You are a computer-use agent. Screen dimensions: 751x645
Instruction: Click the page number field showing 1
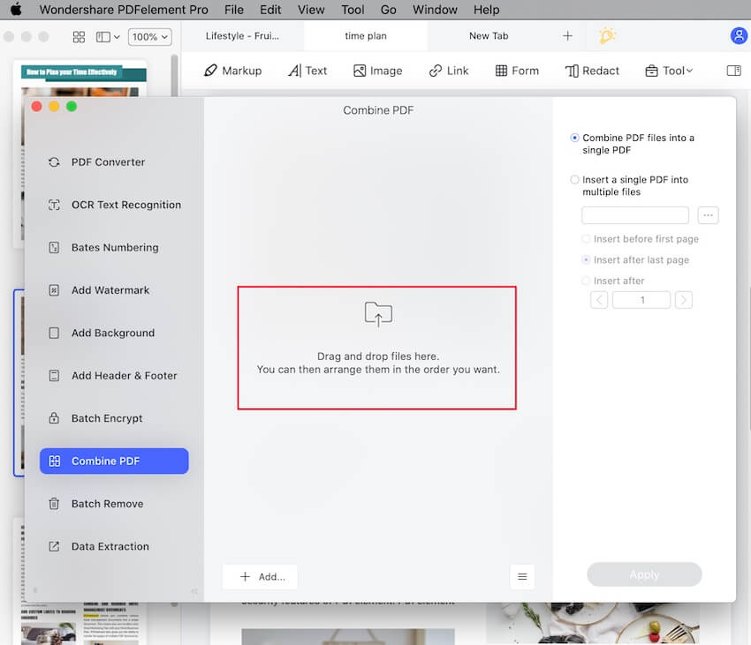[641, 300]
